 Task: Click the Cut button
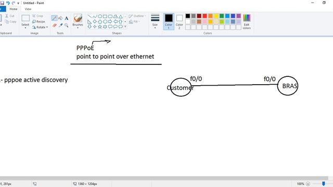(10, 16)
